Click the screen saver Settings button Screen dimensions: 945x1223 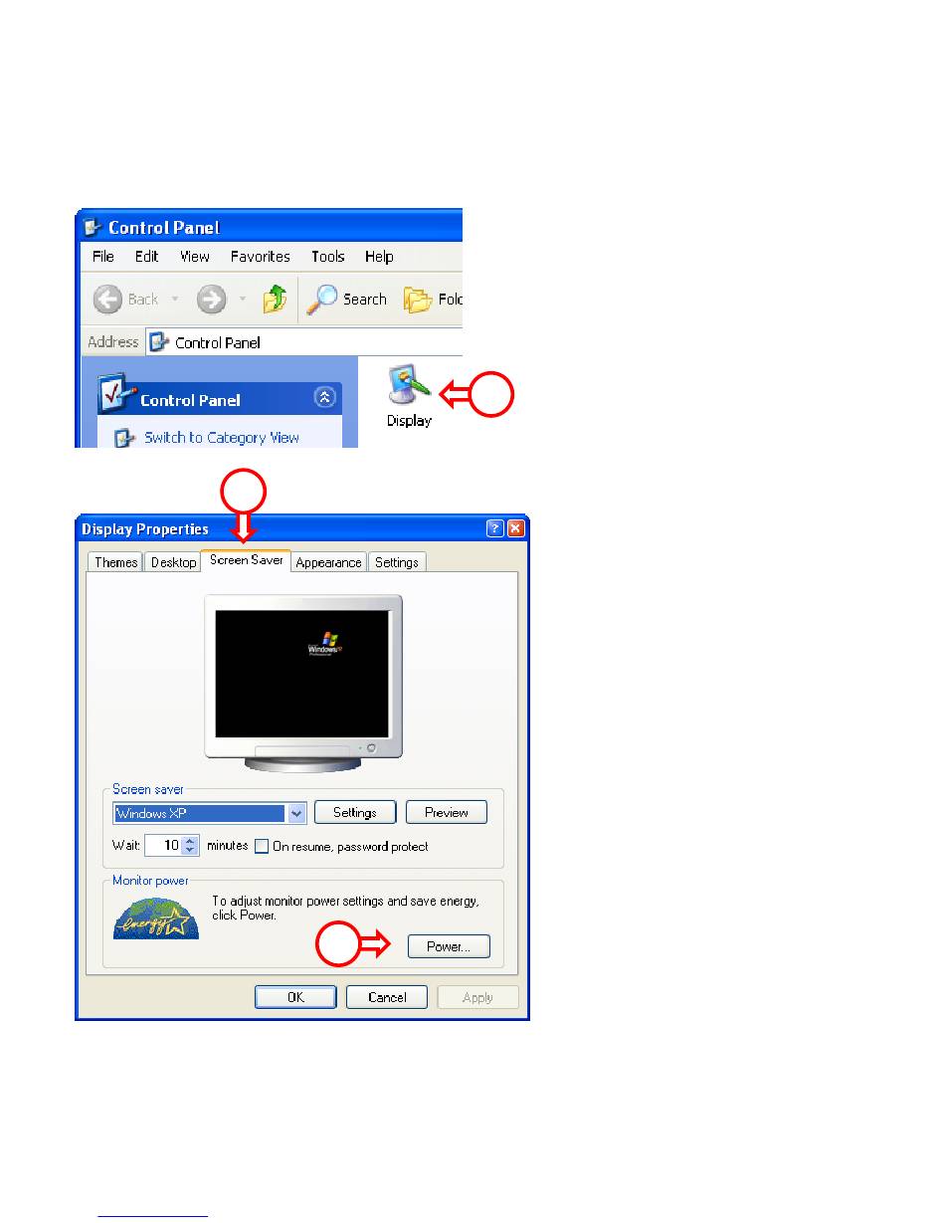tap(355, 812)
